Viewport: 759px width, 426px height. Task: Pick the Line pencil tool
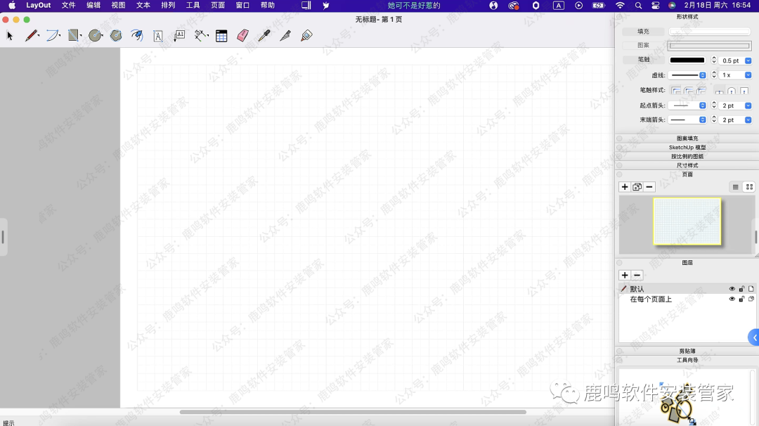[x=31, y=36]
